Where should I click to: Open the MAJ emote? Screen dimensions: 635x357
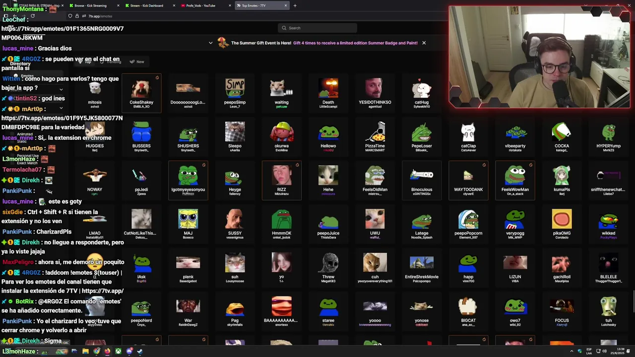(188, 224)
